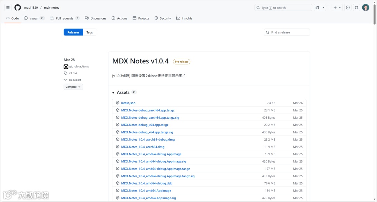
Task: Click the 2.4 KB size of latest.json
Action: pos(271,103)
